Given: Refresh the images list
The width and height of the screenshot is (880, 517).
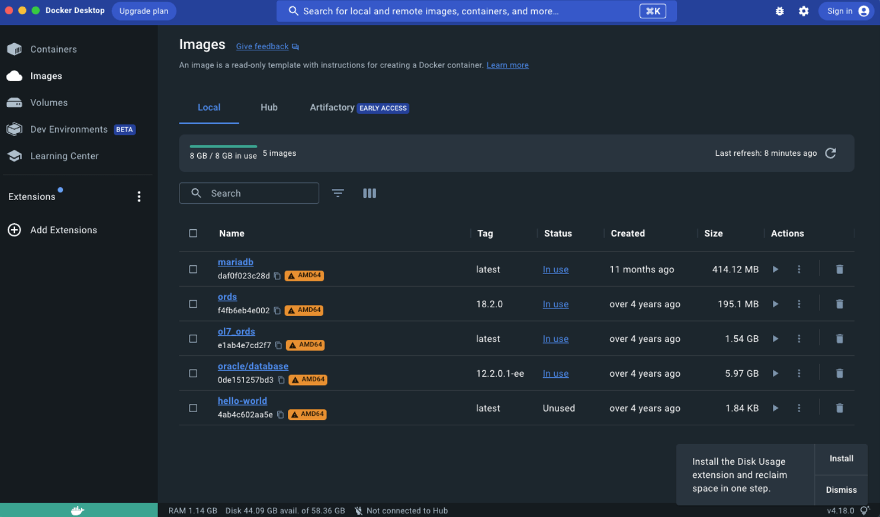Looking at the screenshot, I should (830, 153).
